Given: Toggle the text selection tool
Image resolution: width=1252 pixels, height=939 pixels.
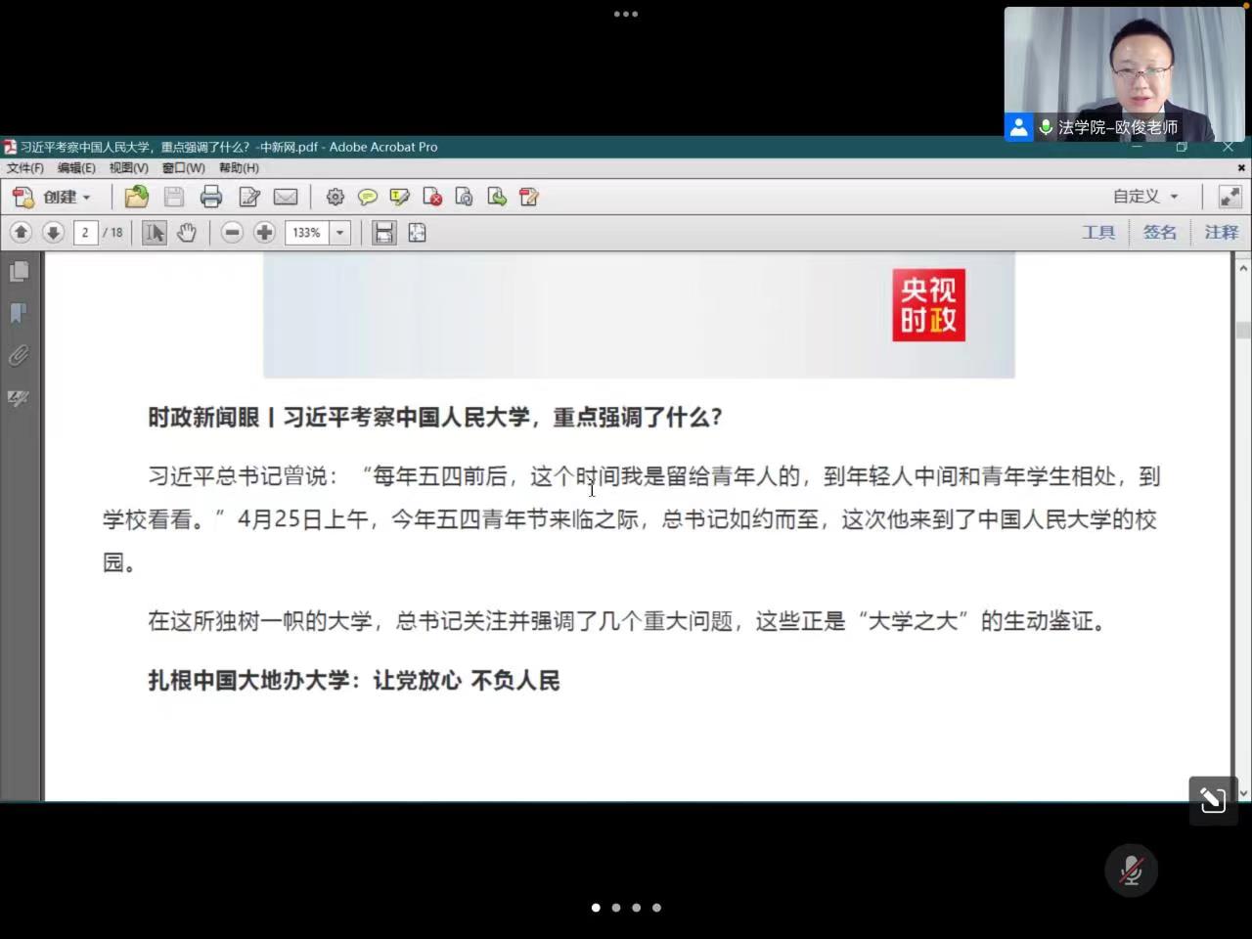Looking at the screenshot, I should pyautogui.click(x=155, y=233).
